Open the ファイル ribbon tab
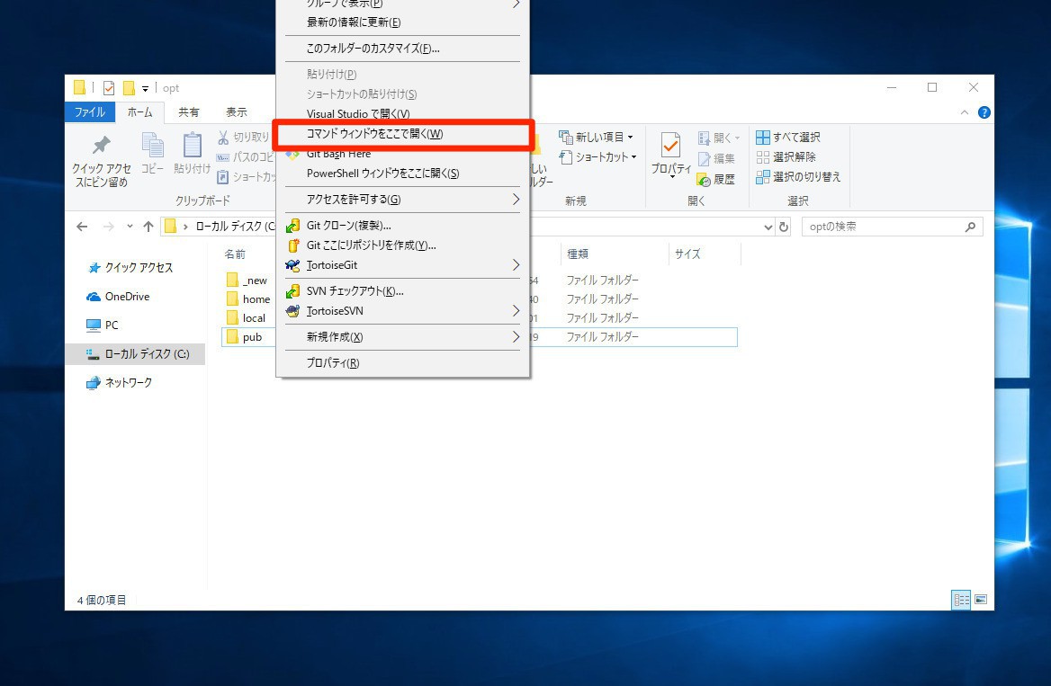Screen dimensions: 1051x686 click(90, 111)
